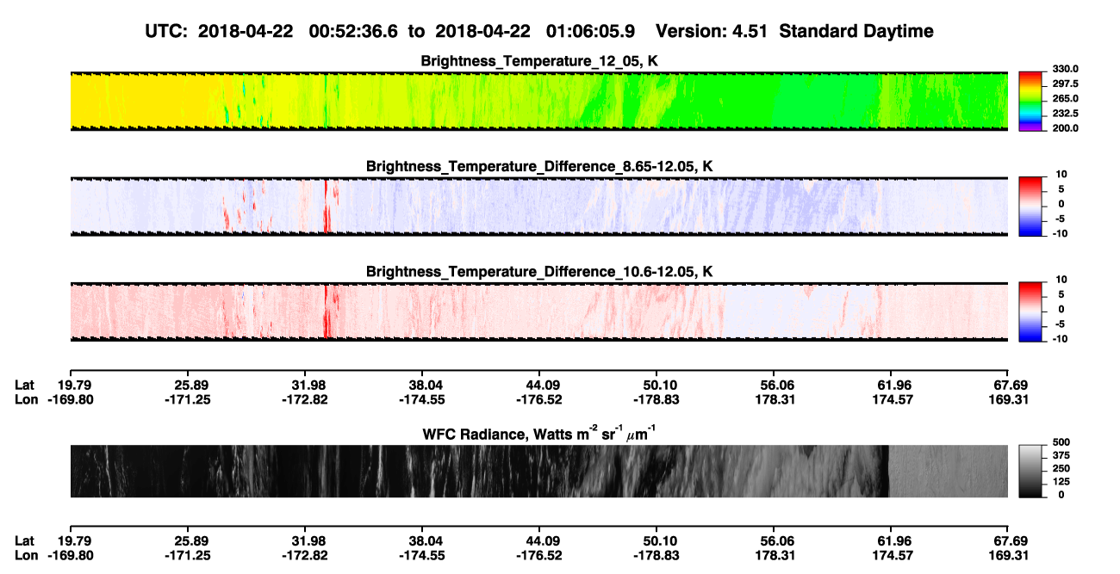
Task: Click the grayscale WFC Radiance image strip
Action: [x=539, y=472]
